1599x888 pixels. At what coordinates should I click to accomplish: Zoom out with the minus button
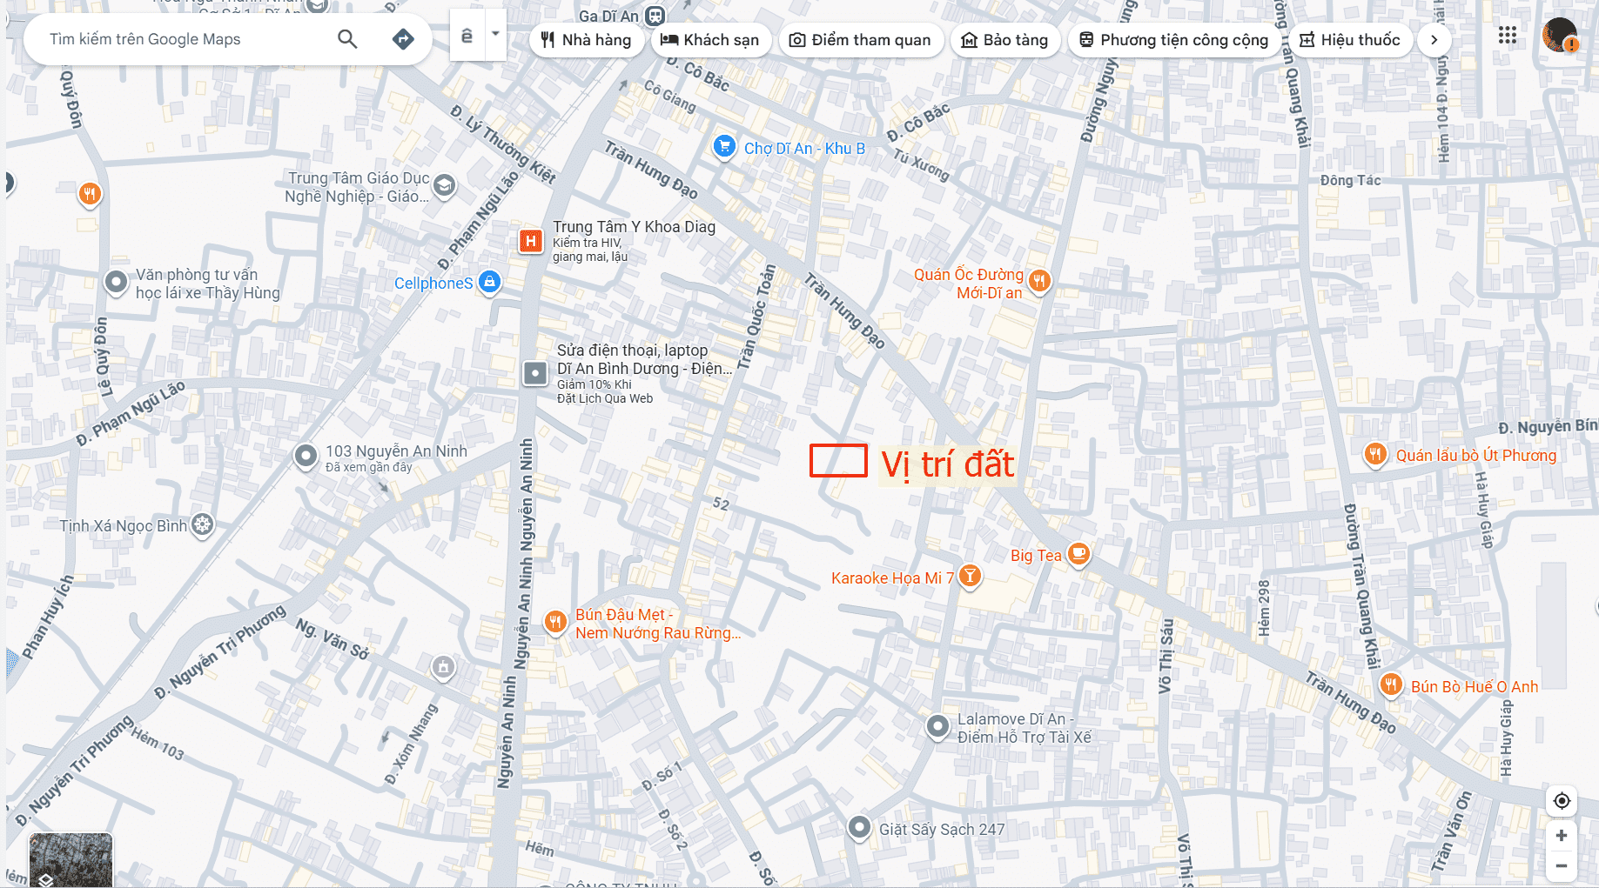click(1562, 865)
